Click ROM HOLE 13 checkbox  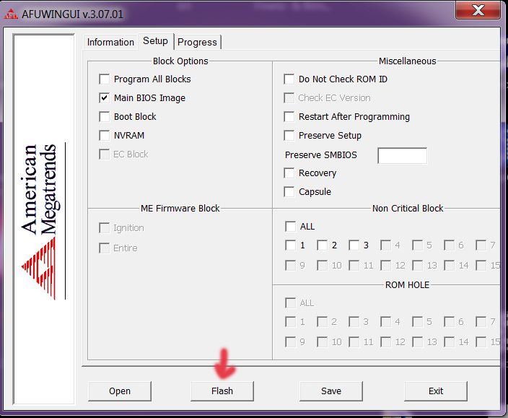click(x=417, y=342)
